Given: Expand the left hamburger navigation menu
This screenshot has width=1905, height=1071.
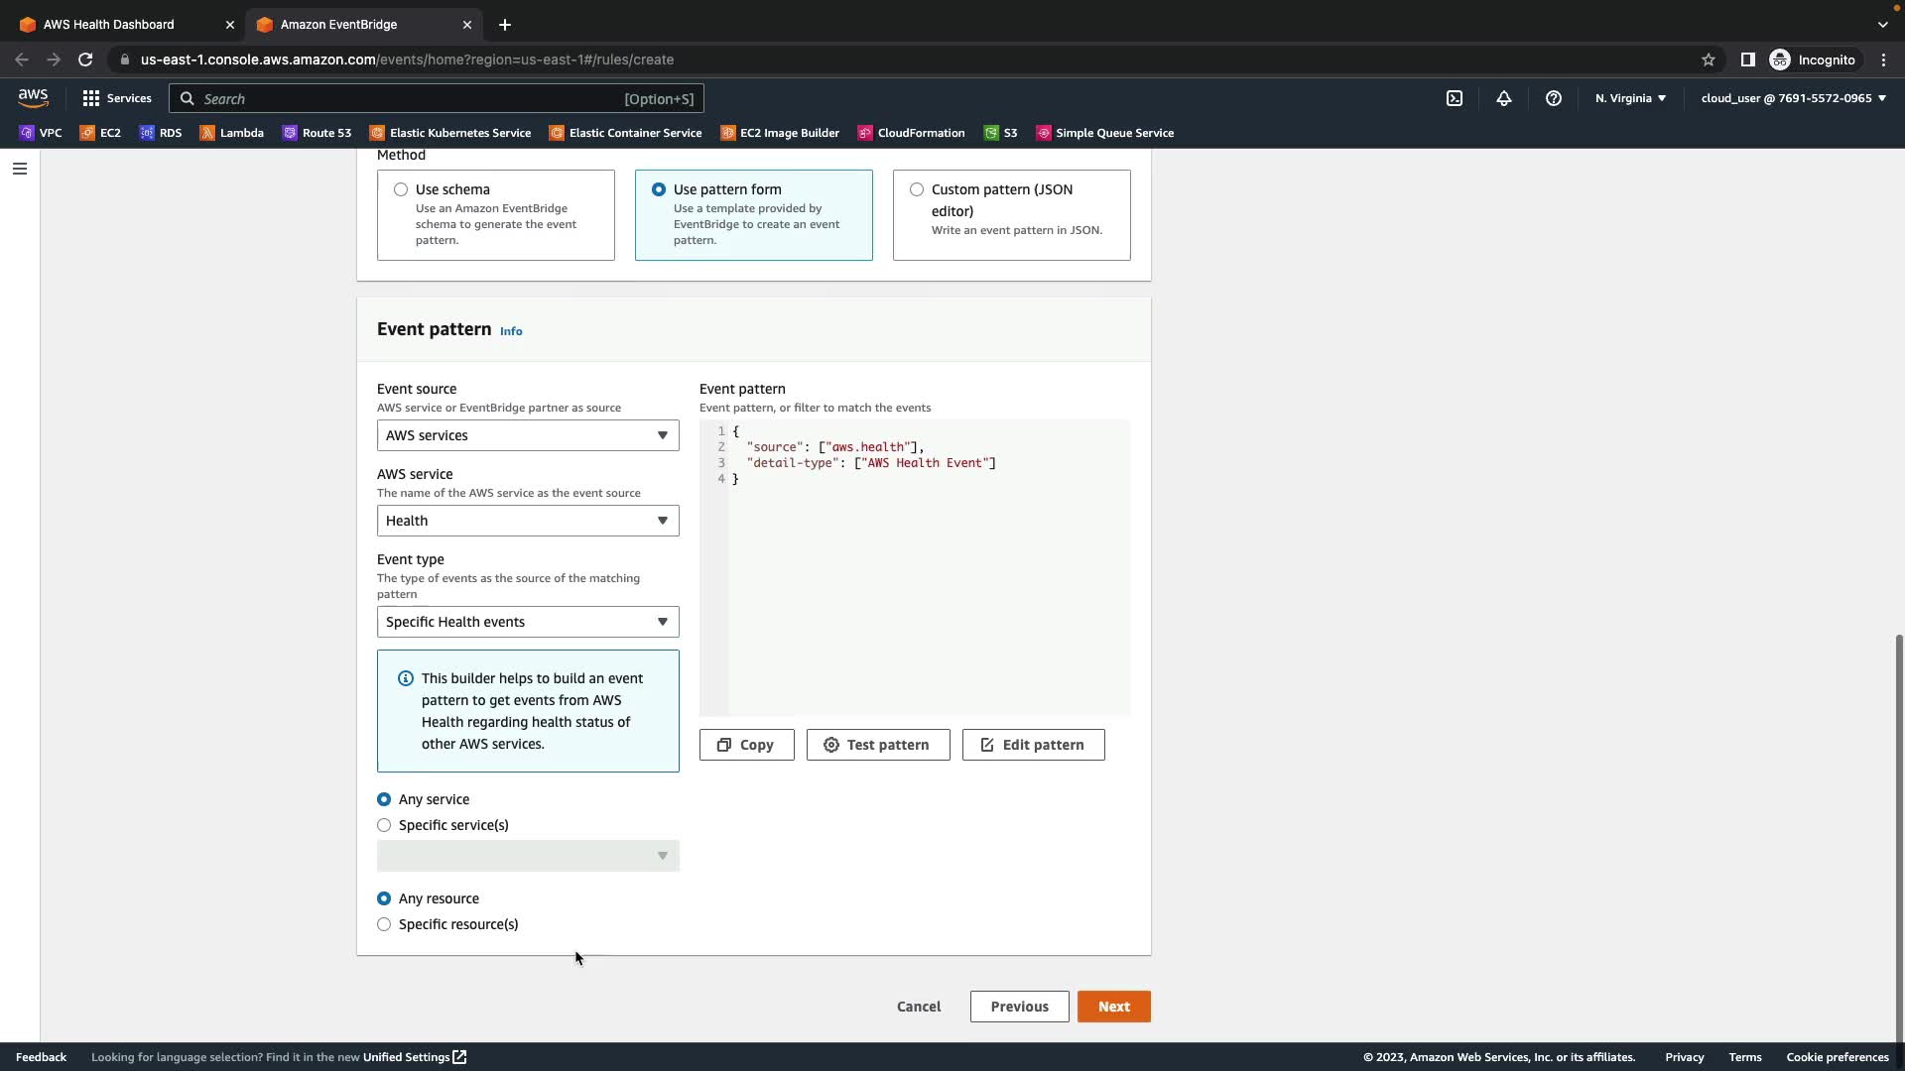Looking at the screenshot, I should [x=19, y=169].
